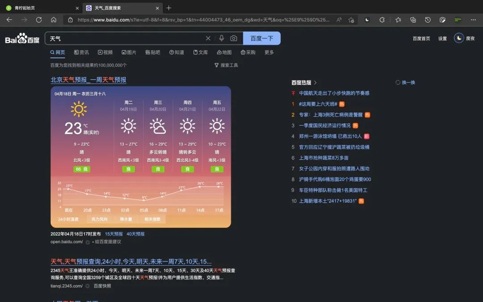The height and width of the screenshot is (302, 483).
Task: Select the 图片 search category icon
Action: [x=125, y=53]
